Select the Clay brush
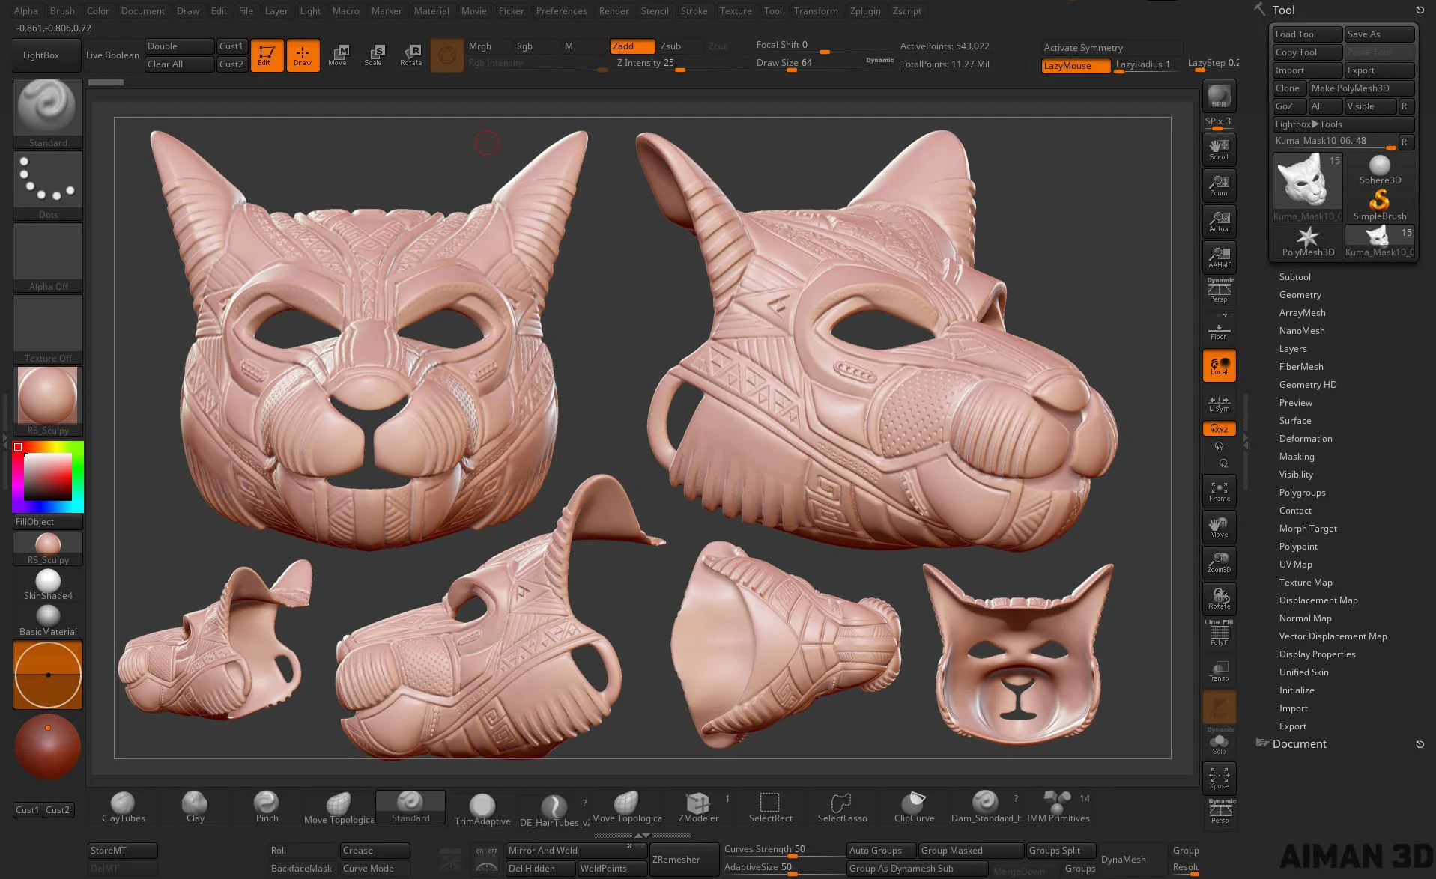 [196, 808]
